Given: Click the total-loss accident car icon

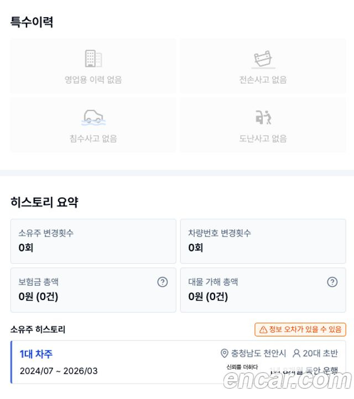Looking at the screenshot, I should 263,59.
